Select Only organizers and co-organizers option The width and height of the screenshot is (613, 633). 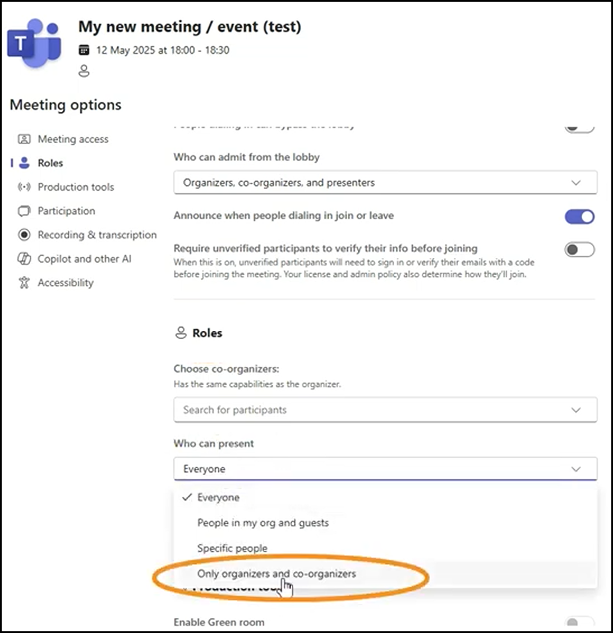click(276, 573)
